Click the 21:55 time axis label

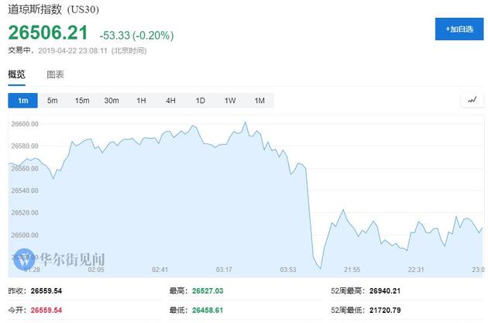pyautogui.click(x=352, y=270)
